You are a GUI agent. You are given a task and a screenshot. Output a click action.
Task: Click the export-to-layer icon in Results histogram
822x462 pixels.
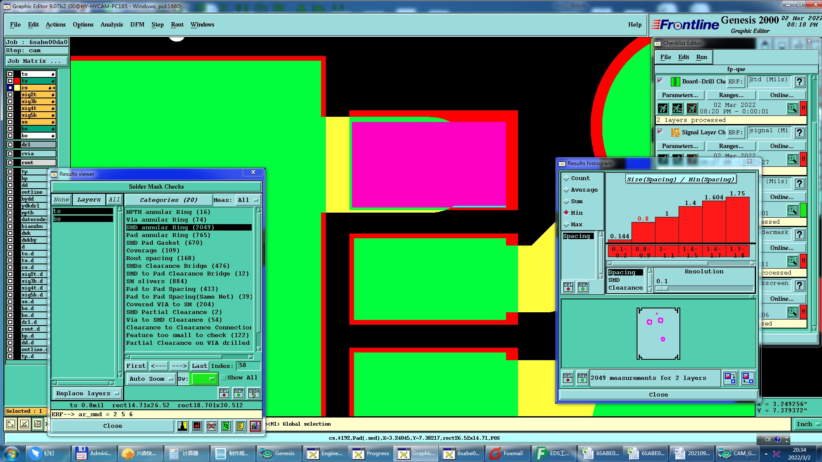click(x=730, y=378)
